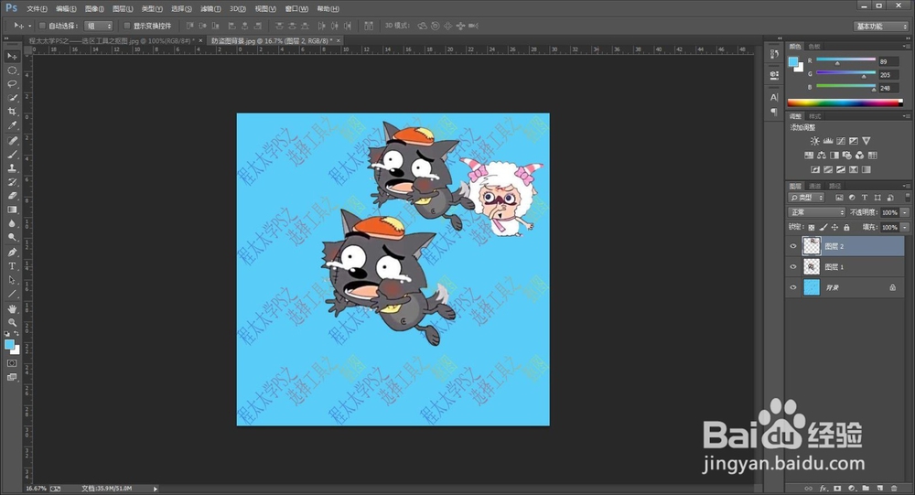Viewport: 915px width, 495px height.
Task: Open the Paragraph panel icon
Action: click(x=774, y=112)
